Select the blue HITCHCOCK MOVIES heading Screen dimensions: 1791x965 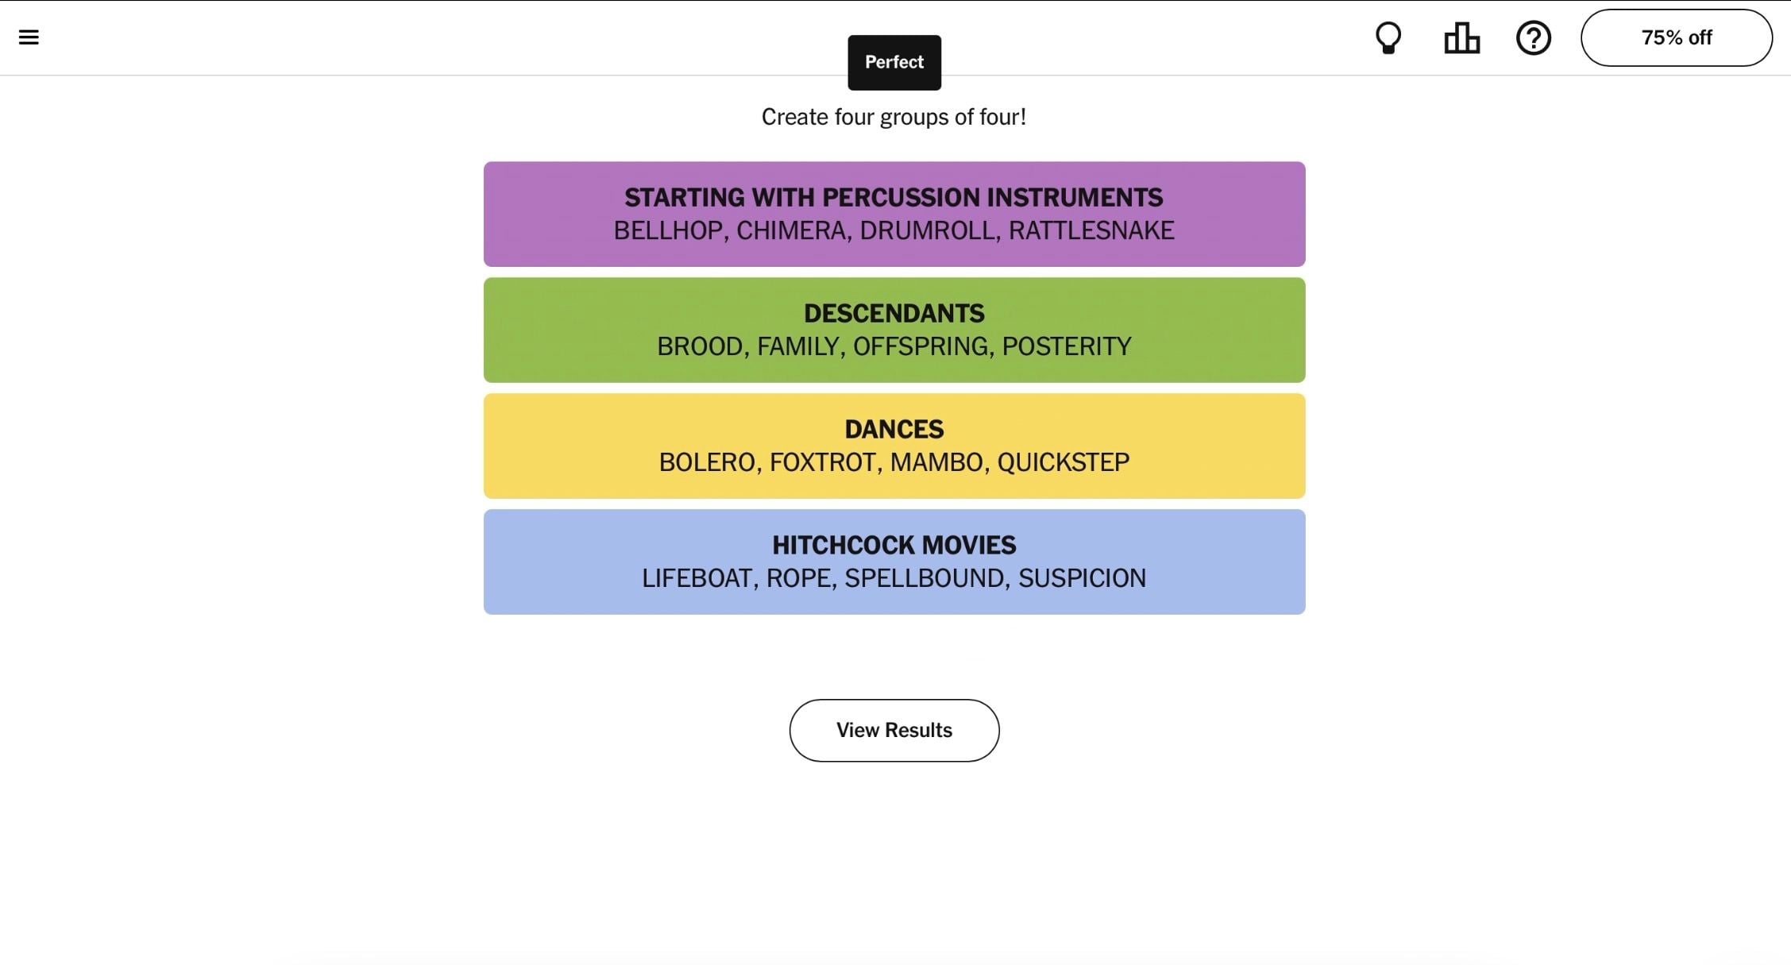[x=894, y=545]
